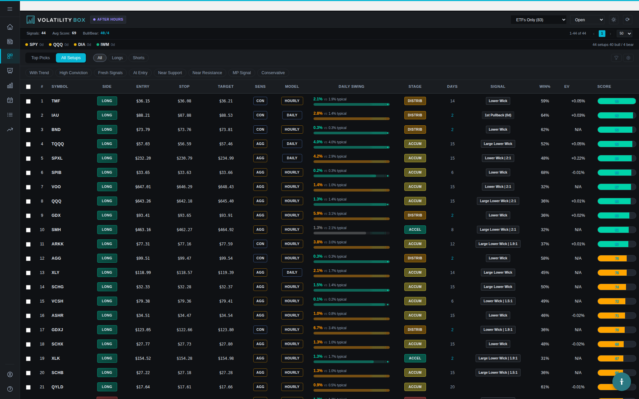The image size is (639, 399).
Task: Check the AGG row checkbox
Action: 28,259
